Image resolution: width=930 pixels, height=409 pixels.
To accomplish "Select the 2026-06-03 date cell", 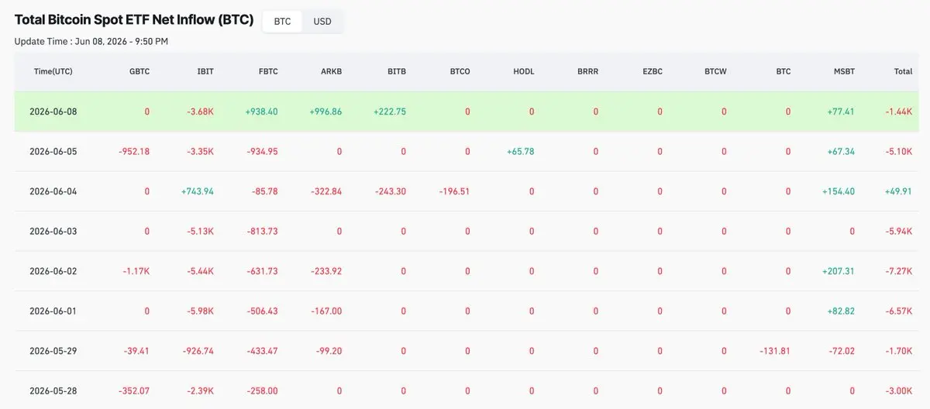I will click(53, 231).
